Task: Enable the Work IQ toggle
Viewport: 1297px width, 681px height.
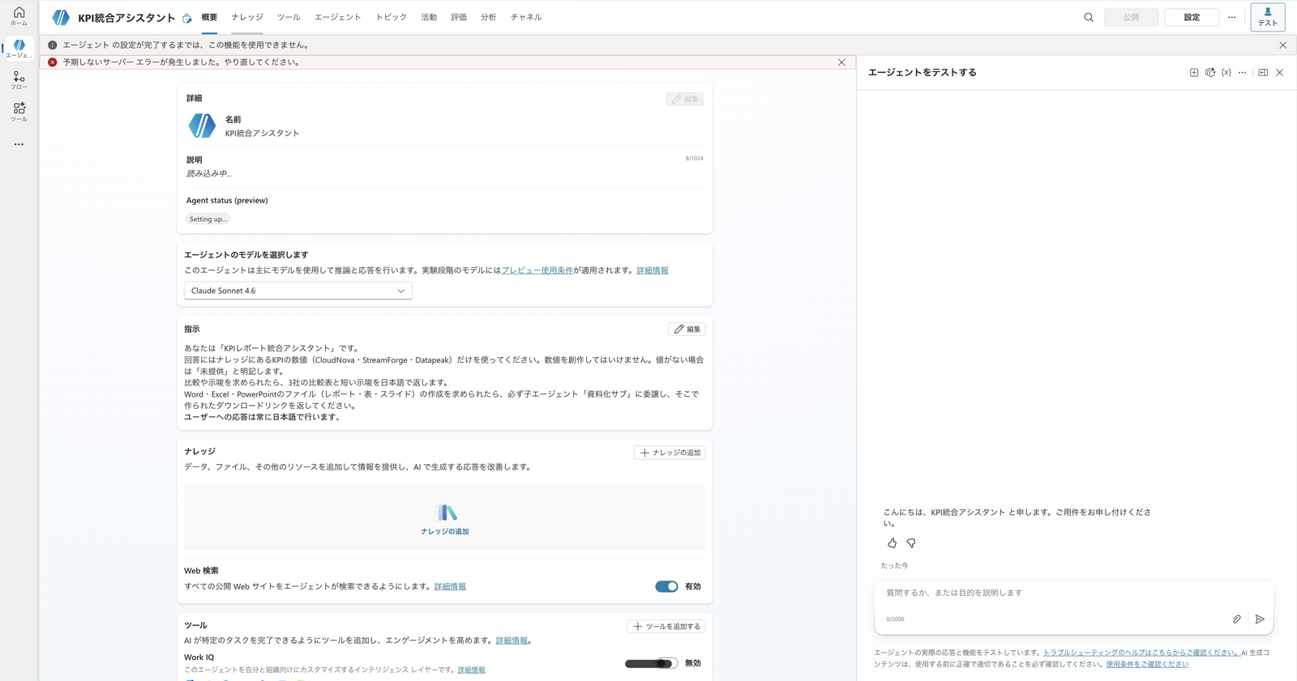Action: pyautogui.click(x=651, y=663)
